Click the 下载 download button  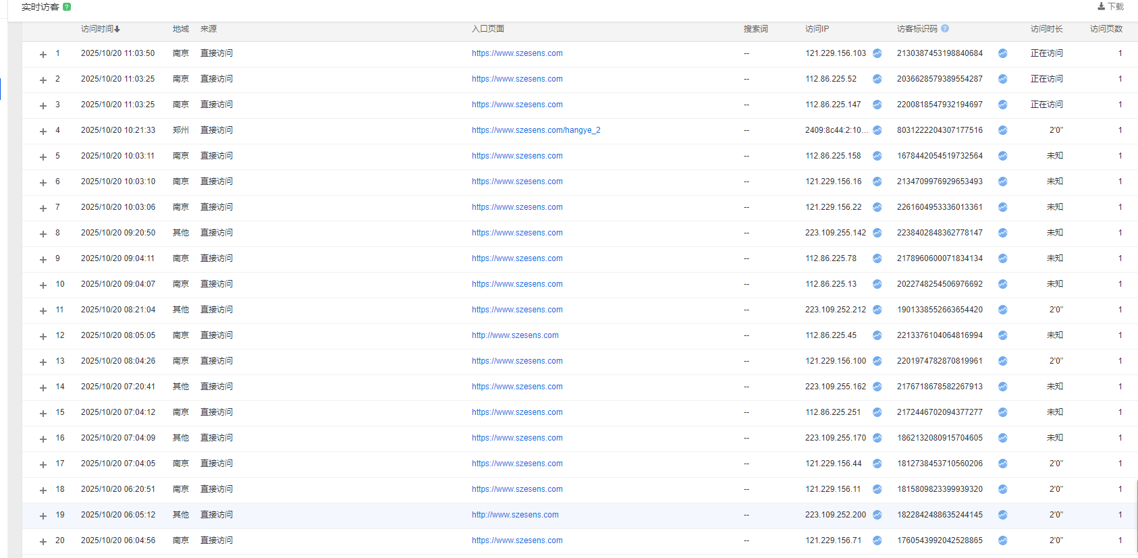click(x=1110, y=7)
